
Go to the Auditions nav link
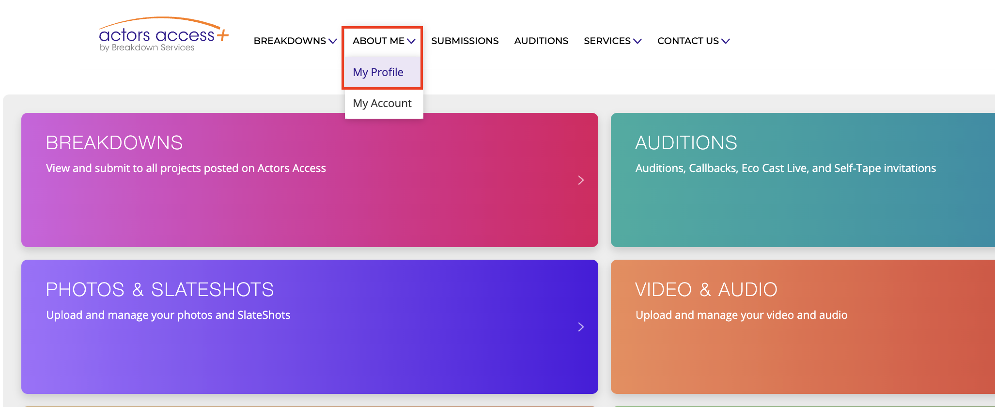[541, 41]
